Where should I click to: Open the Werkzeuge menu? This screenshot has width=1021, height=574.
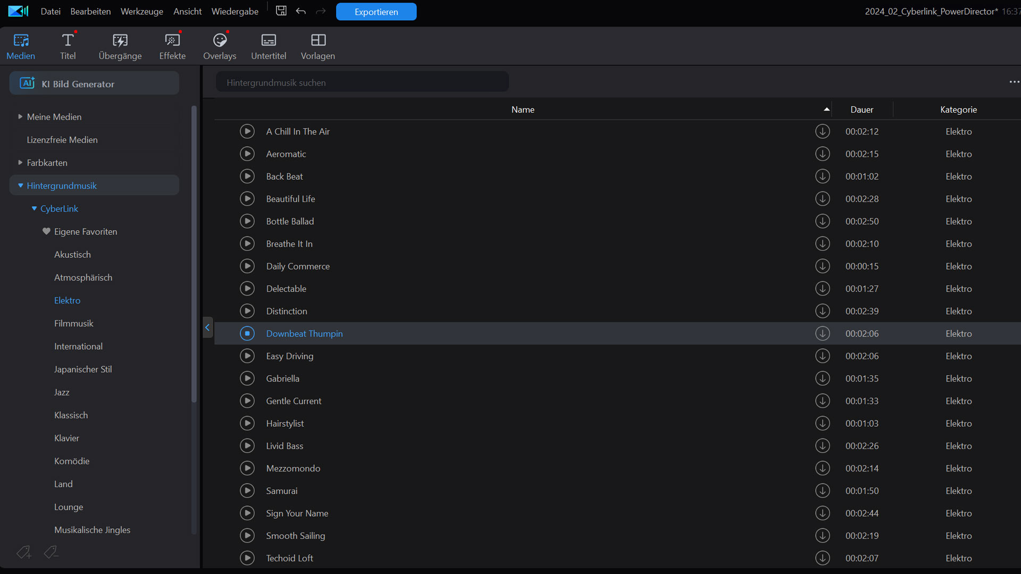pyautogui.click(x=141, y=11)
